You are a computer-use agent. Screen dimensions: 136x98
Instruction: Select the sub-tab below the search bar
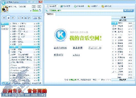50,14
